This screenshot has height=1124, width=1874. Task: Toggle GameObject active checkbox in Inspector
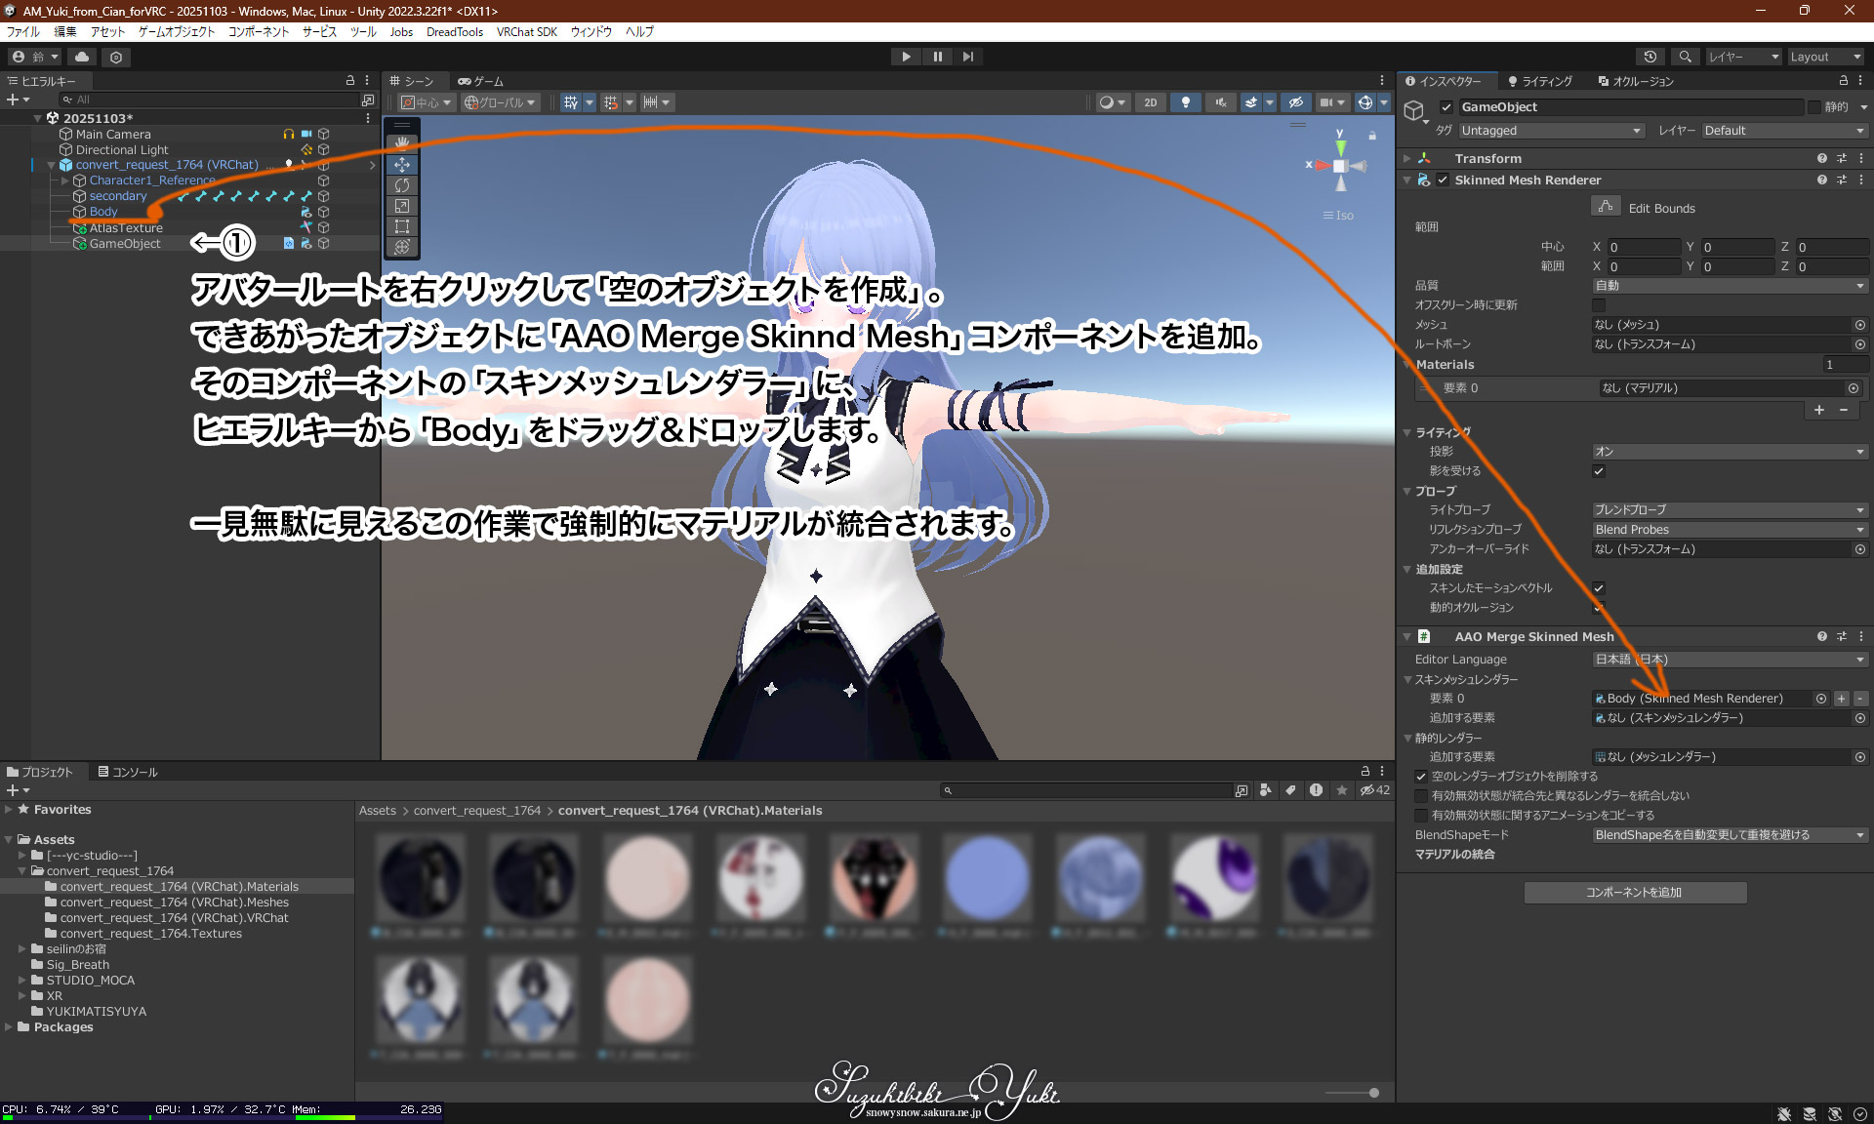pyautogui.click(x=1446, y=107)
